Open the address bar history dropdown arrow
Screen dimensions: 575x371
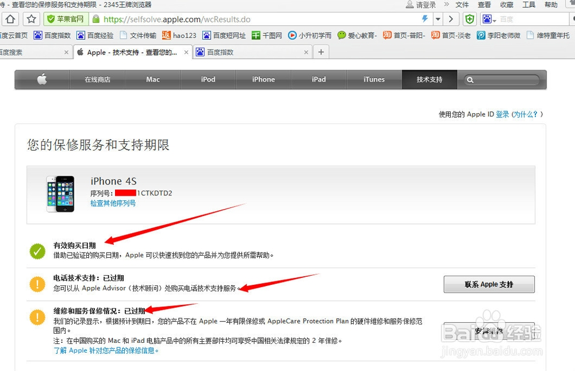point(438,19)
